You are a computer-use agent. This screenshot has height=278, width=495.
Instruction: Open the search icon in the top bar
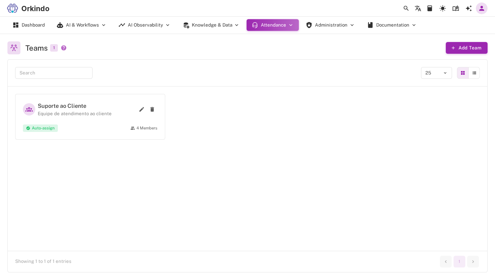tap(406, 8)
